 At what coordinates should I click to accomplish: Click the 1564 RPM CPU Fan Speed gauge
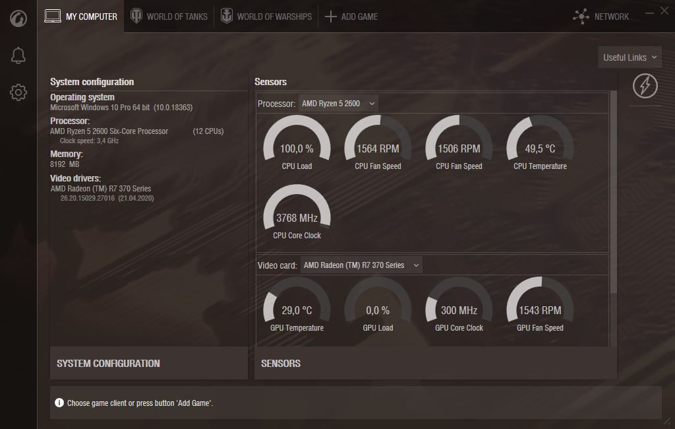tap(378, 143)
